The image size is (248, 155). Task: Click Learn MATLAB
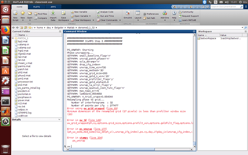pos(187,20)
